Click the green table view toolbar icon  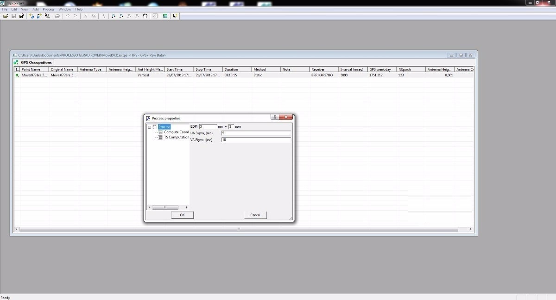click(x=165, y=16)
